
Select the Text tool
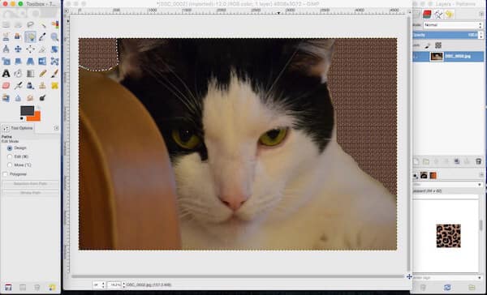[x=6, y=74]
